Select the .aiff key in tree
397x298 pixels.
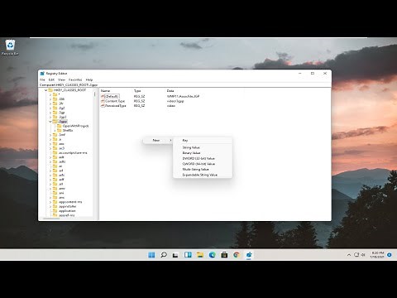[x=61, y=180]
